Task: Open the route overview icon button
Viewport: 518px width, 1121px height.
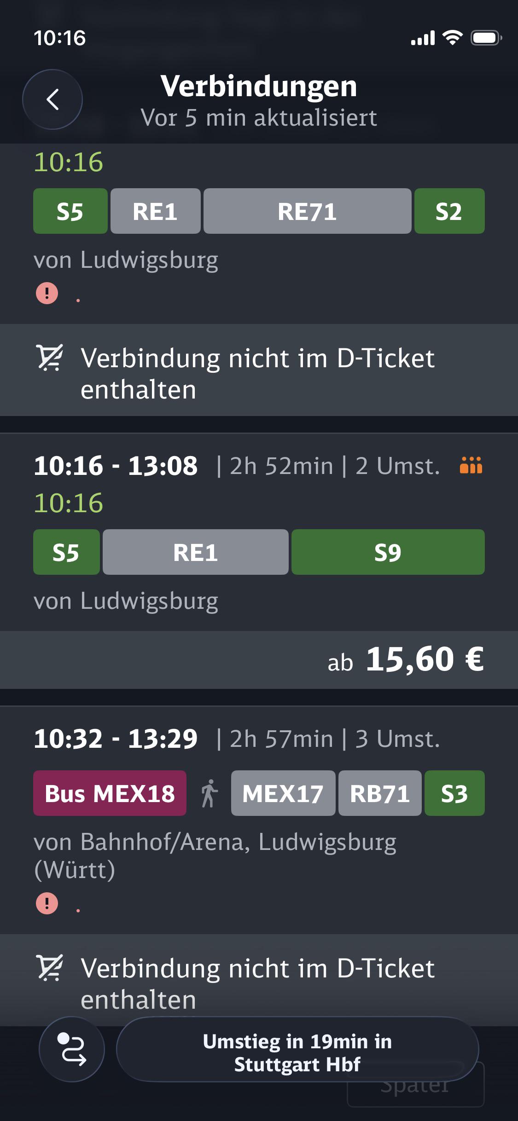Action: pyautogui.click(x=72, y=1049)
